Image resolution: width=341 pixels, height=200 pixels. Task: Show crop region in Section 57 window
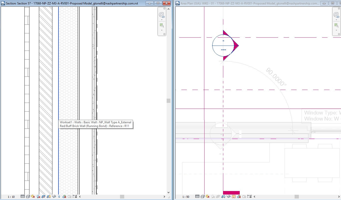[49, 197]
